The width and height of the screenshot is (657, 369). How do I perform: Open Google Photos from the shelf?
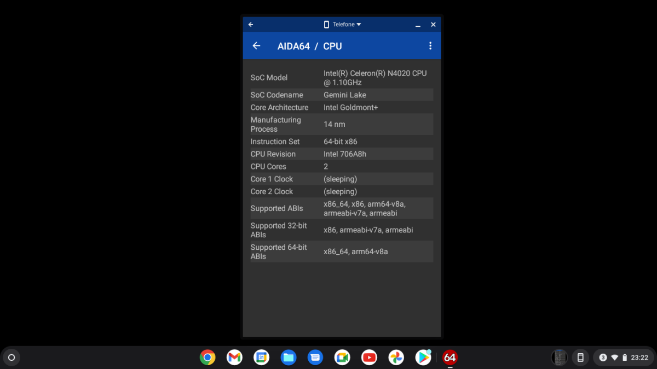pos(396,358)
